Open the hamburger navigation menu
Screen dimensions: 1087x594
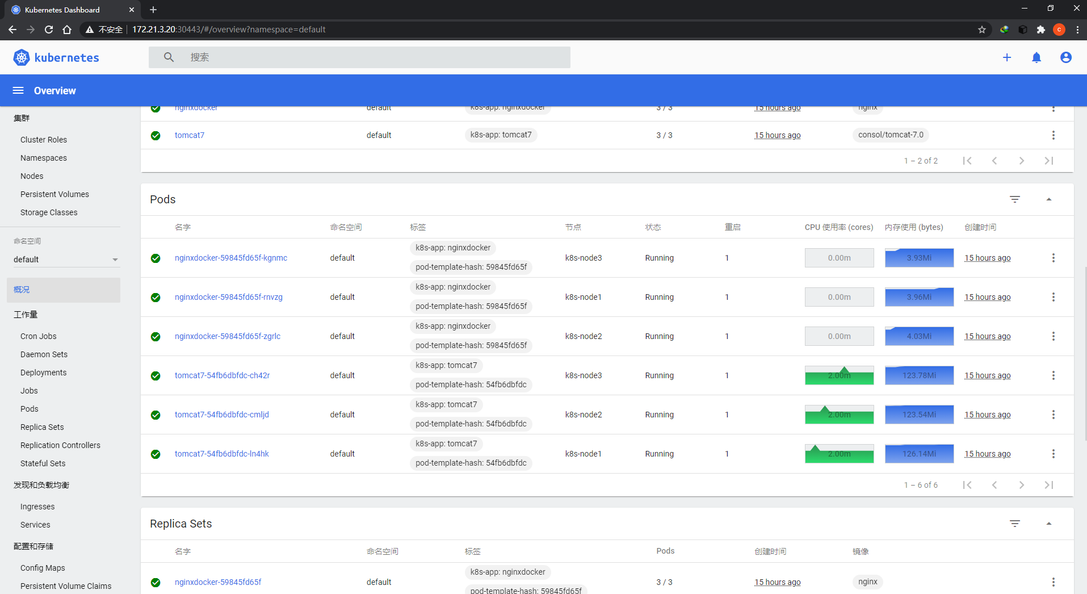click(x=18, y=91)
